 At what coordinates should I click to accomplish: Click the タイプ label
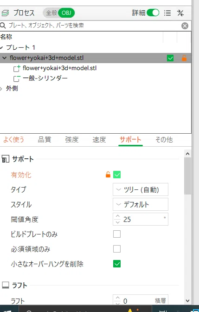tap(18, 189)
